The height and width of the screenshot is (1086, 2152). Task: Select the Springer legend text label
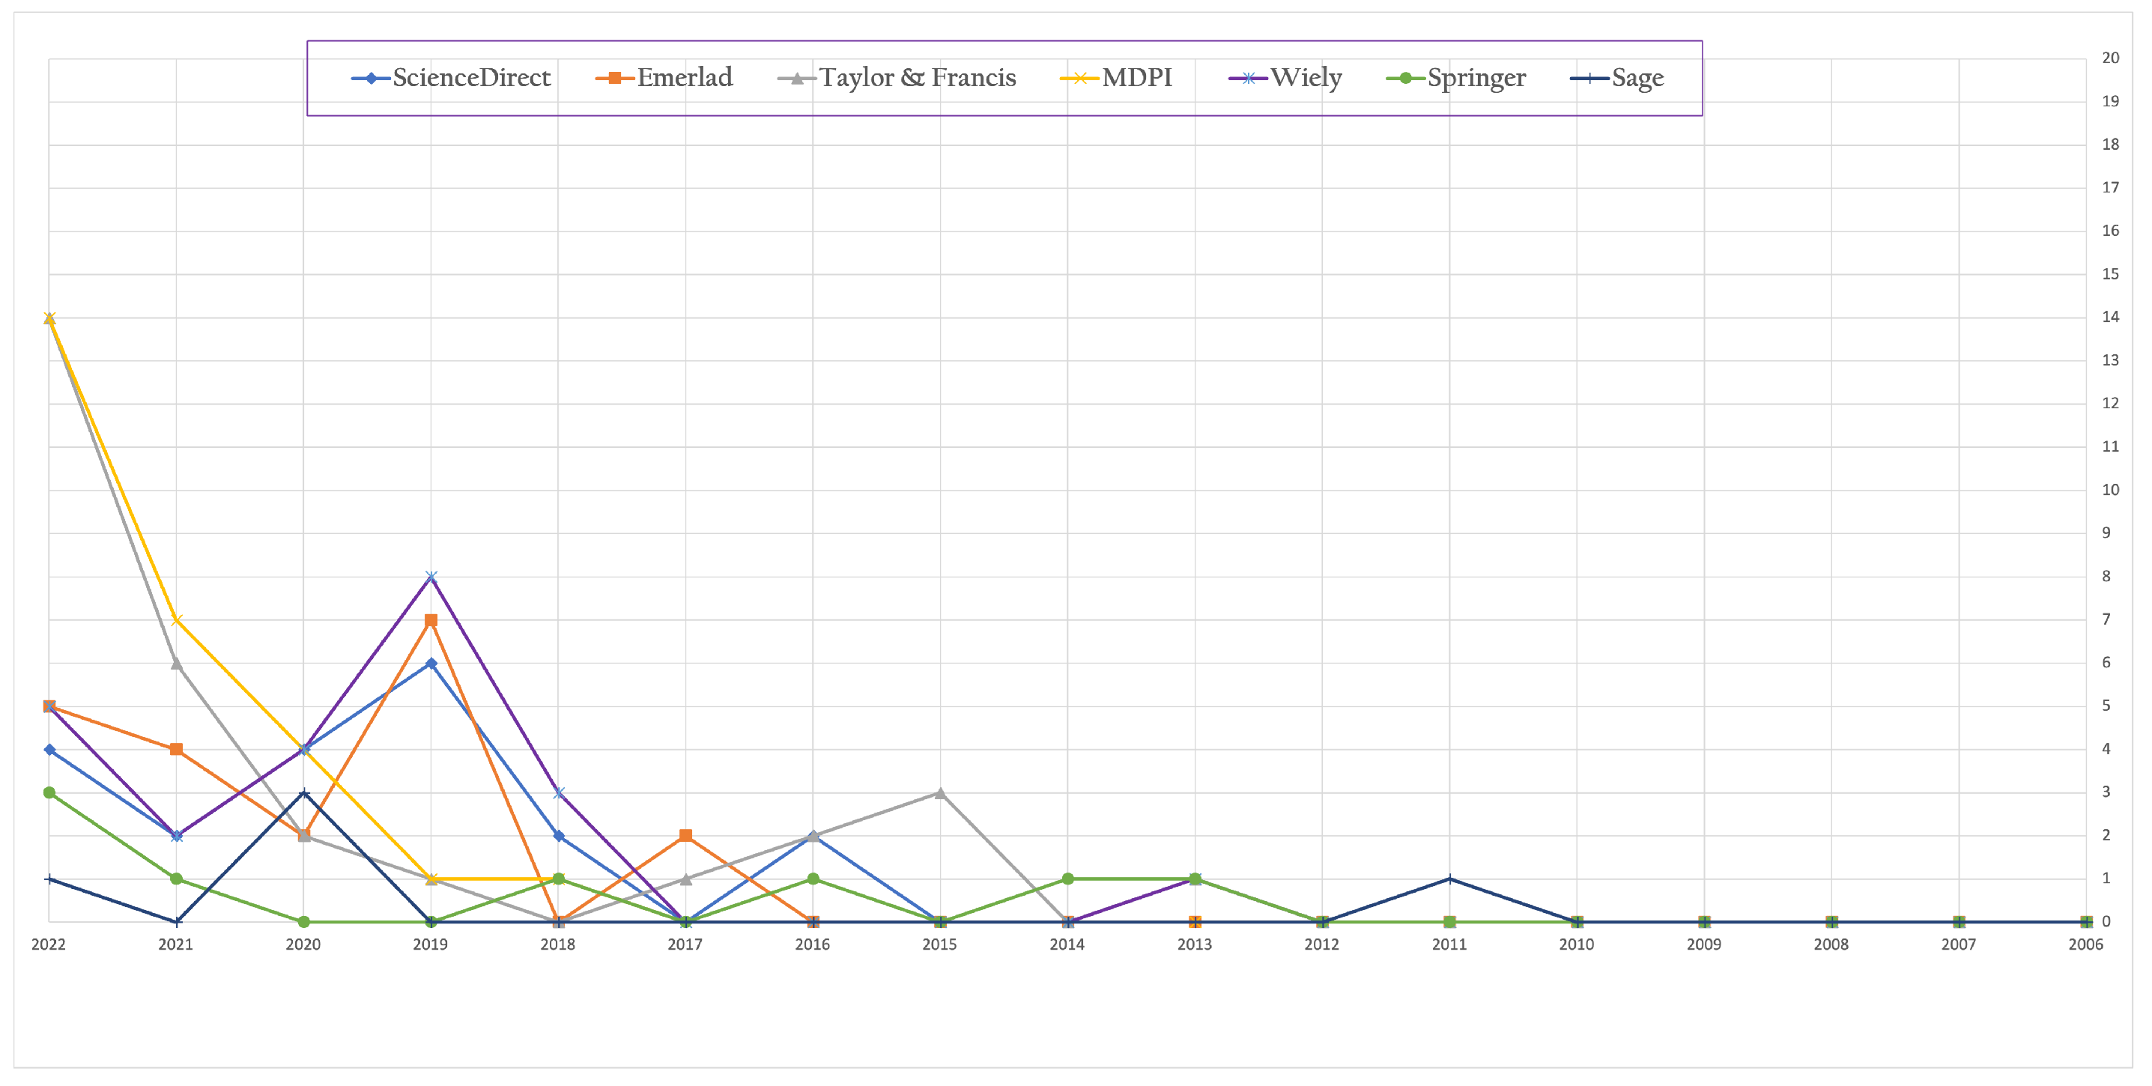[1476, 79]
